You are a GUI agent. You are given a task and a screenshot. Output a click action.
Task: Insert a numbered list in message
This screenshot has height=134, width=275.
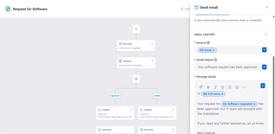click(237, 87)
